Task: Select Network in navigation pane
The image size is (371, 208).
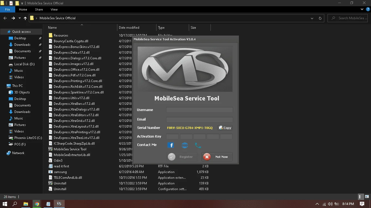Action: coord(18,153)
